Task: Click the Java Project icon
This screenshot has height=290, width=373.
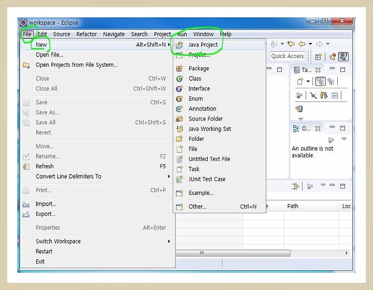Action: click(179, 45)
